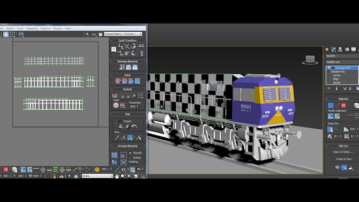
Task: Uncheck the Rescale checkbox
Action: [x=130, y=153]
